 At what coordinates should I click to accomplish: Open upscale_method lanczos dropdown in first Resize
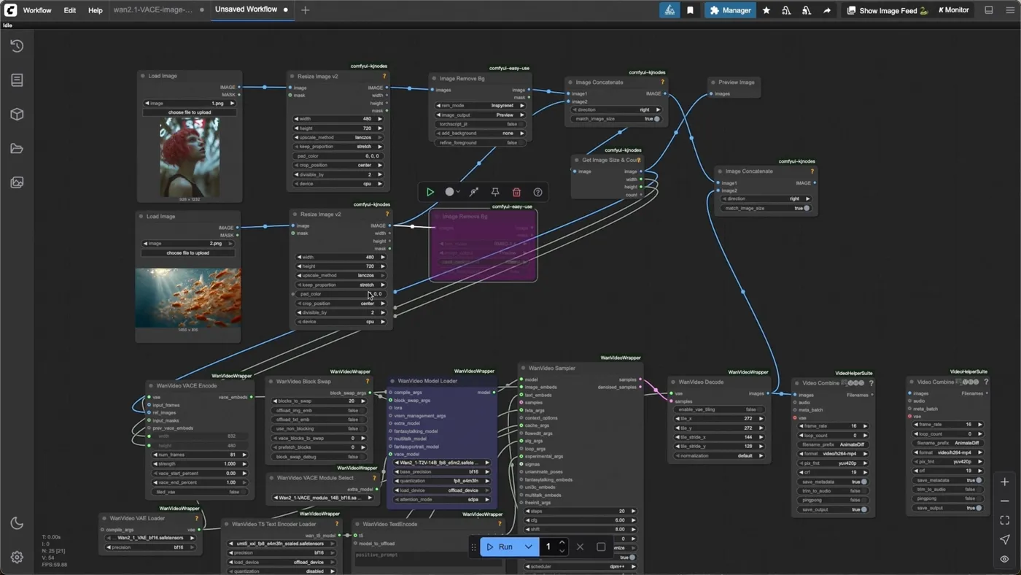point(339,137)
